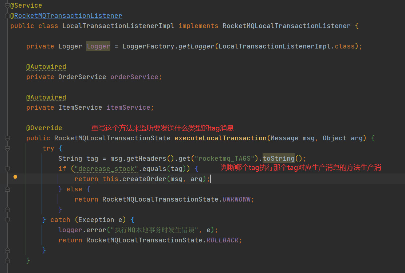The image size is (405, 273).
Task: Click the try keyword
Action: (48, 148)
